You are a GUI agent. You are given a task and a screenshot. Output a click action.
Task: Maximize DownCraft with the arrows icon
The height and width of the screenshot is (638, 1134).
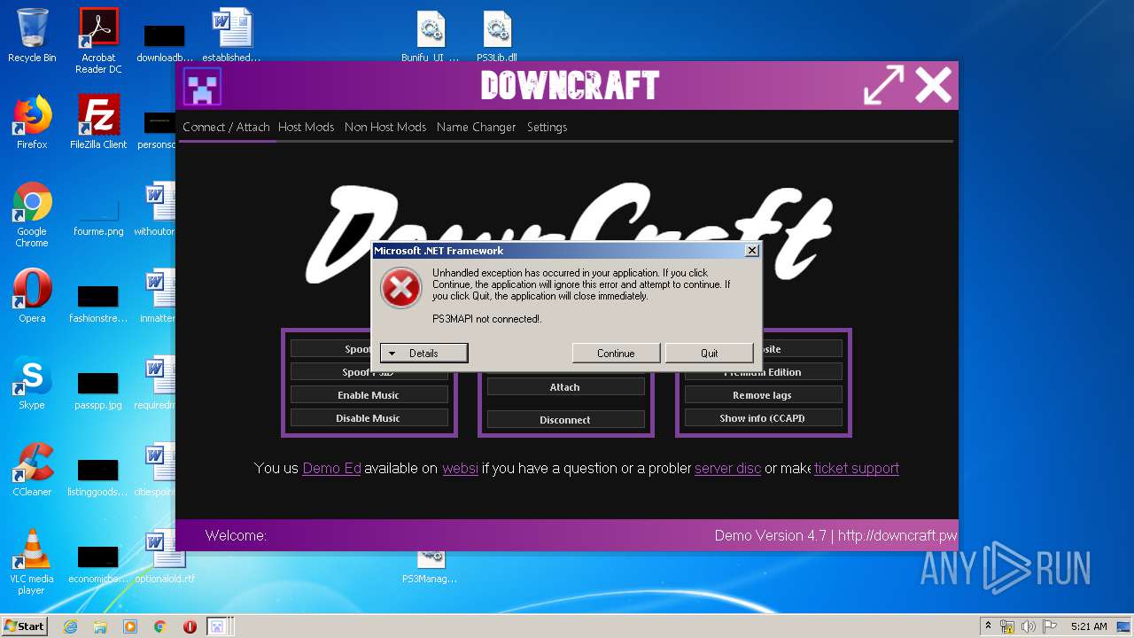point(883,86)
